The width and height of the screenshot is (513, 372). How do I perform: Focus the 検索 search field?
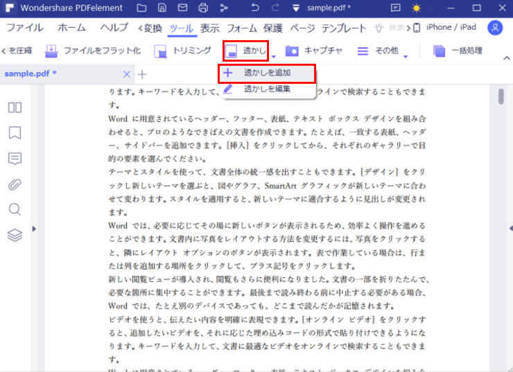point(397,28)
